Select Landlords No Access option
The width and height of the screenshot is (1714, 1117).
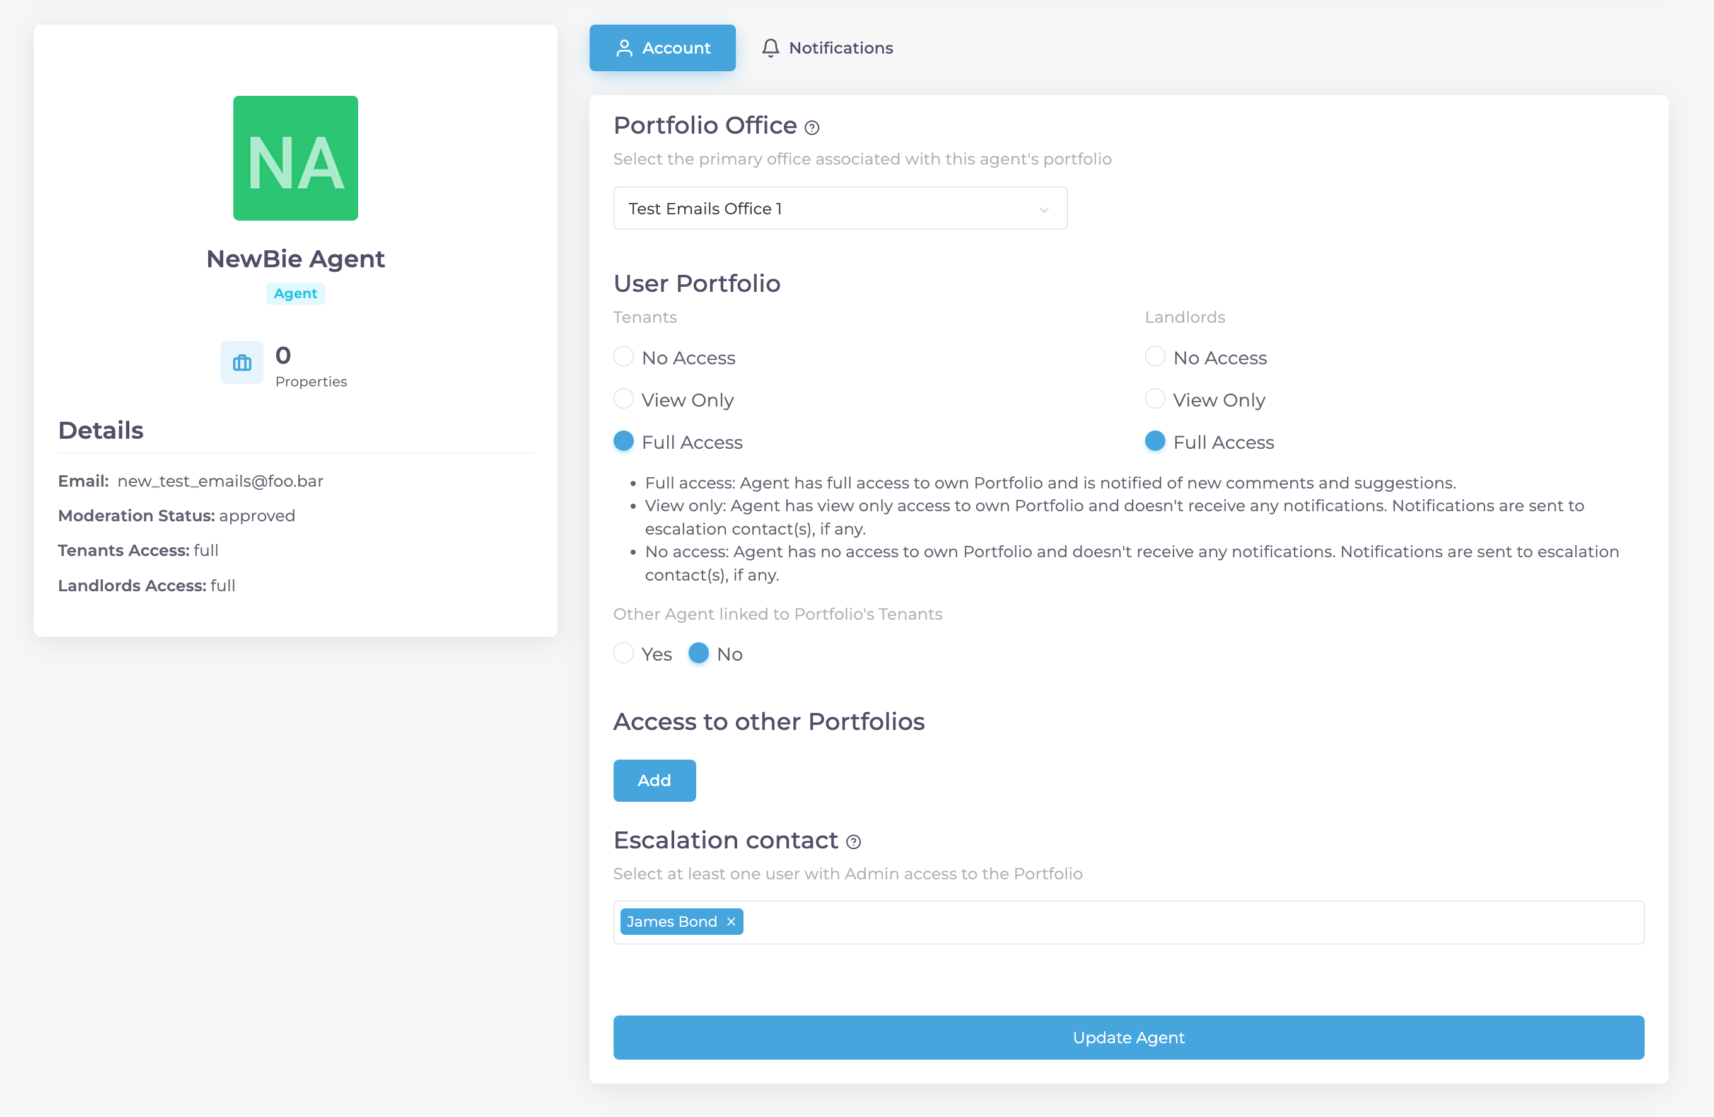pyautogui.click(x=1155, y=357)
